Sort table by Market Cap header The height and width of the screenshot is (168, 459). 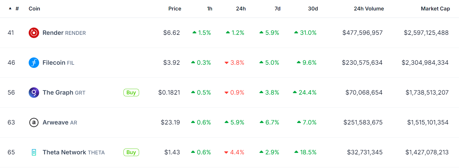(435, 9)
